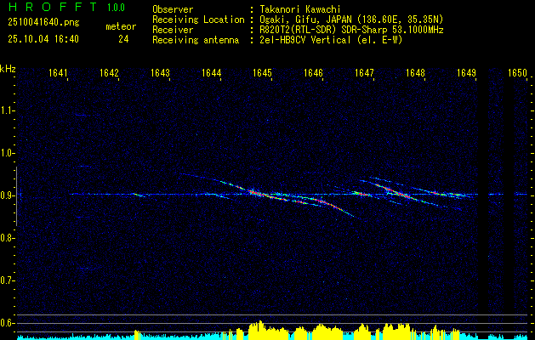
Task: Click the 1647 time axis label
Action: pos(364,73)
